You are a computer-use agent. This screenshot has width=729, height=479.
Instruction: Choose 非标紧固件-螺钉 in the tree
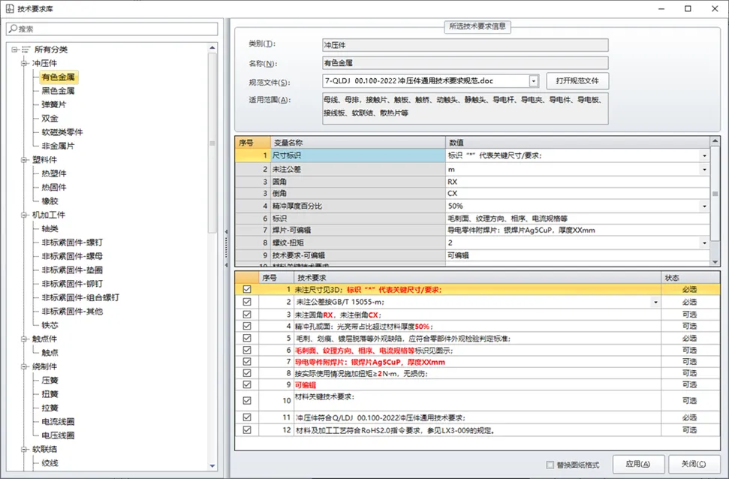tap(72, 242)
